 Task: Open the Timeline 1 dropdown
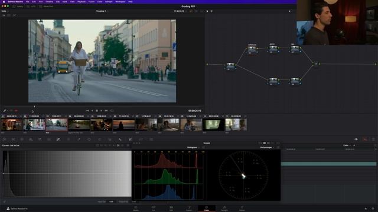pos(102,11)
